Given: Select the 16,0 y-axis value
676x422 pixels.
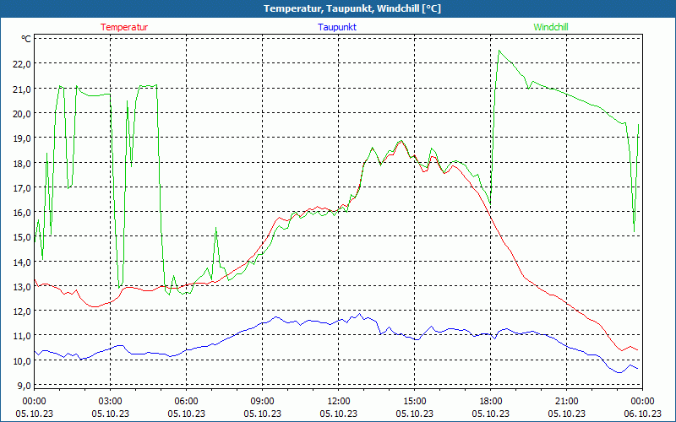Looking at the screenshot, I should pos(23,213).
